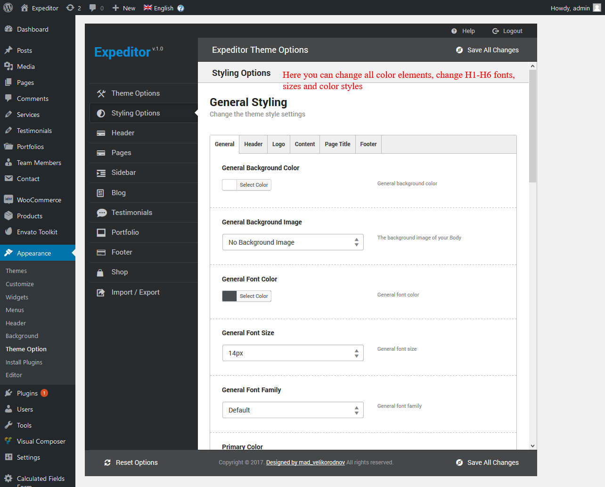Switch to the Logo tab

tap(278, 144)
